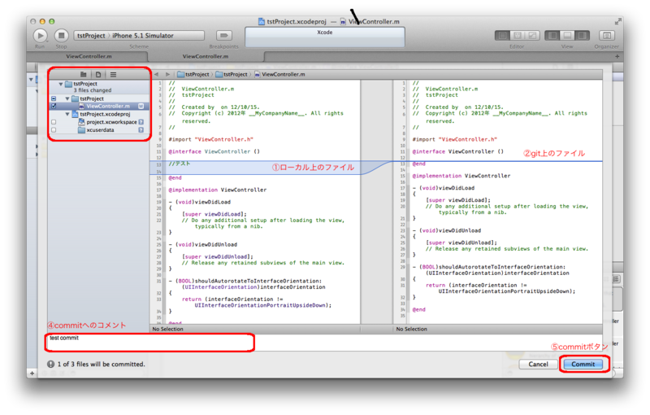Click the Cancel button
This screenshot has width=650, height=415.
click(x=538, y=364)
